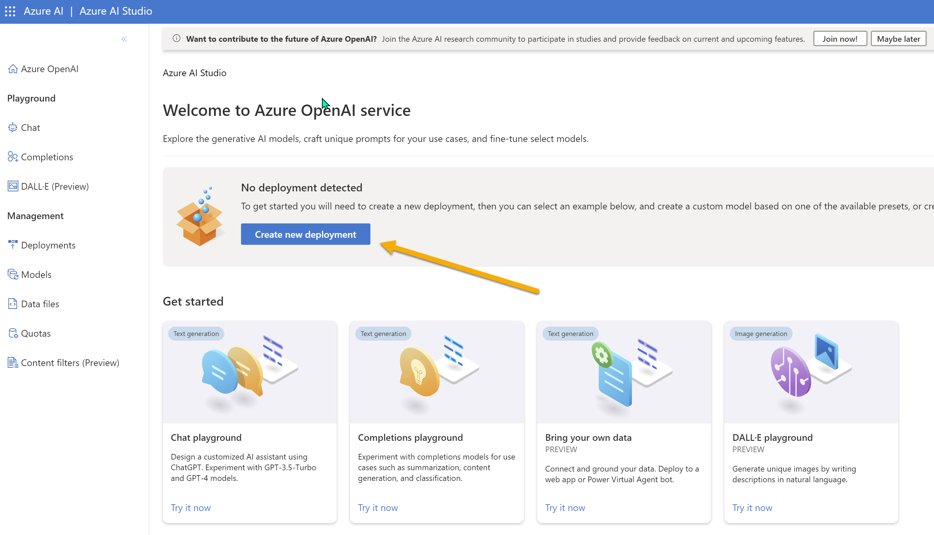
Task: Open the DALL·E playground thumbnail
Action: [x=811, y=372]
